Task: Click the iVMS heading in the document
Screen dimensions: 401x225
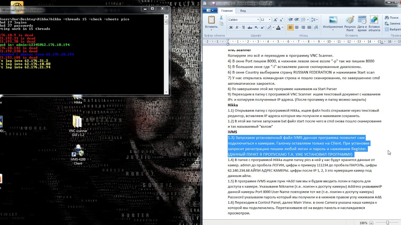Action: click(x=232, y=132)
